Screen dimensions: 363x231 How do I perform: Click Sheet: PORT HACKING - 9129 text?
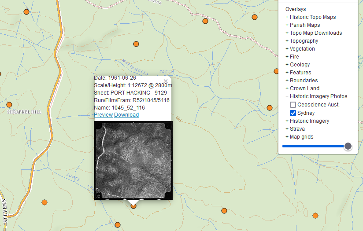tap(130, 93)
